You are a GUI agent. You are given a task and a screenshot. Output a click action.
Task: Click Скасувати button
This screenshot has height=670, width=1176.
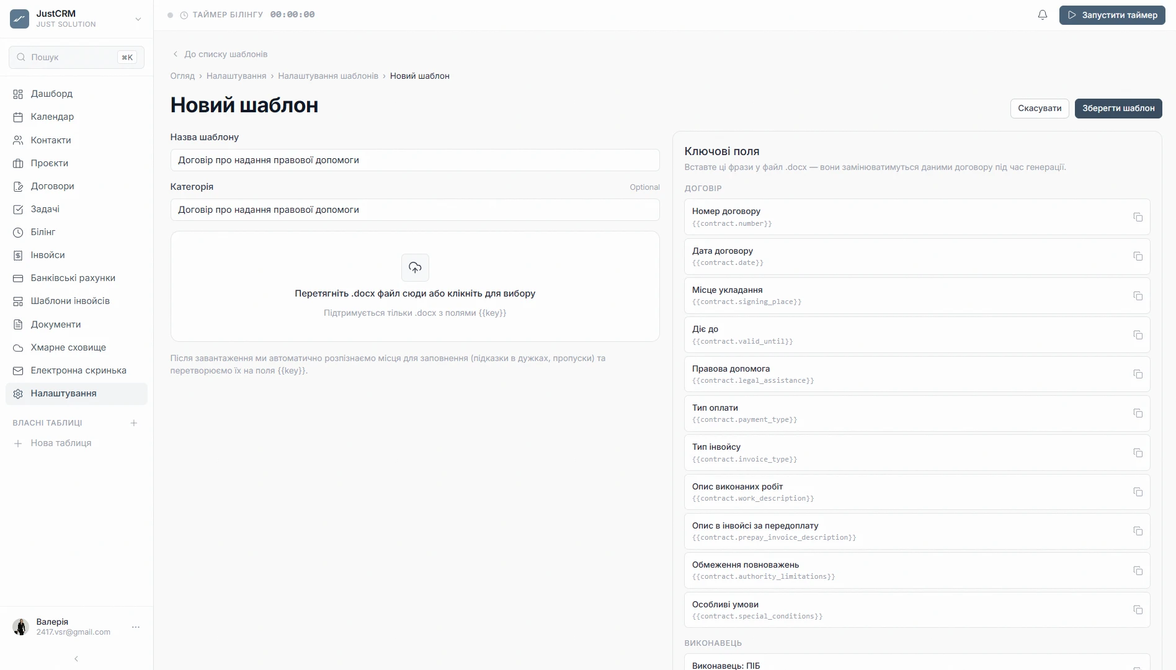[x=1040, y=108]
